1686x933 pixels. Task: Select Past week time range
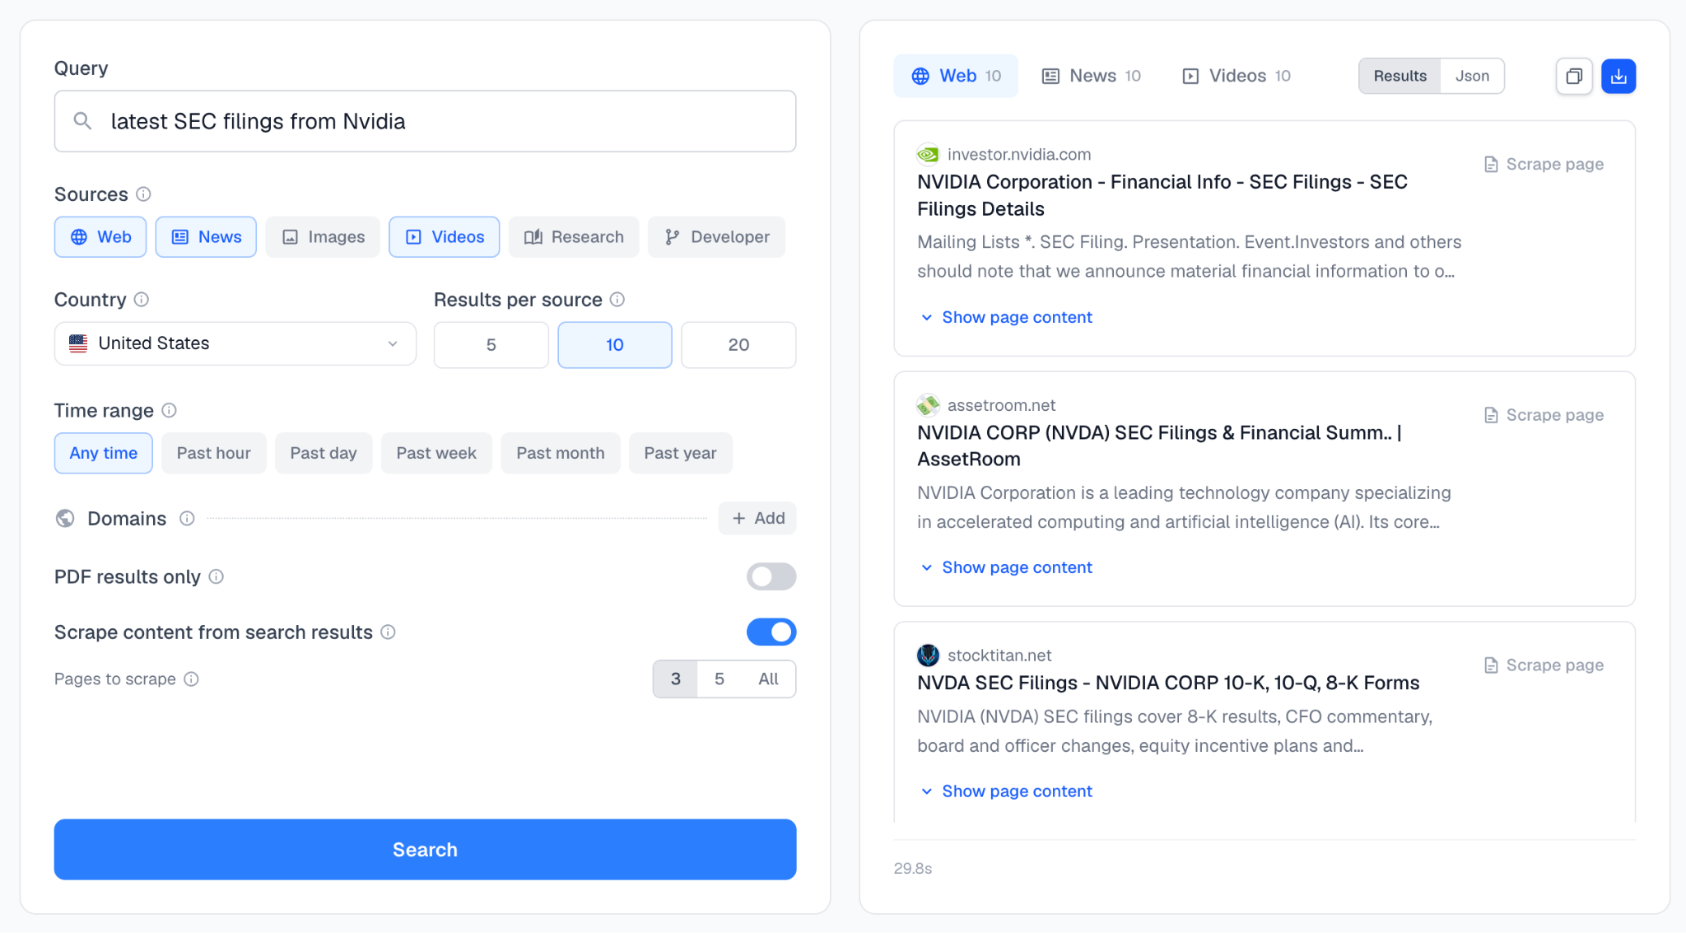coord(436,453)
